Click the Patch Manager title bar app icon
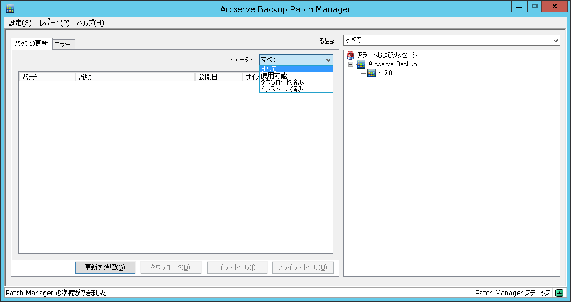 click(x=10, y=8)
